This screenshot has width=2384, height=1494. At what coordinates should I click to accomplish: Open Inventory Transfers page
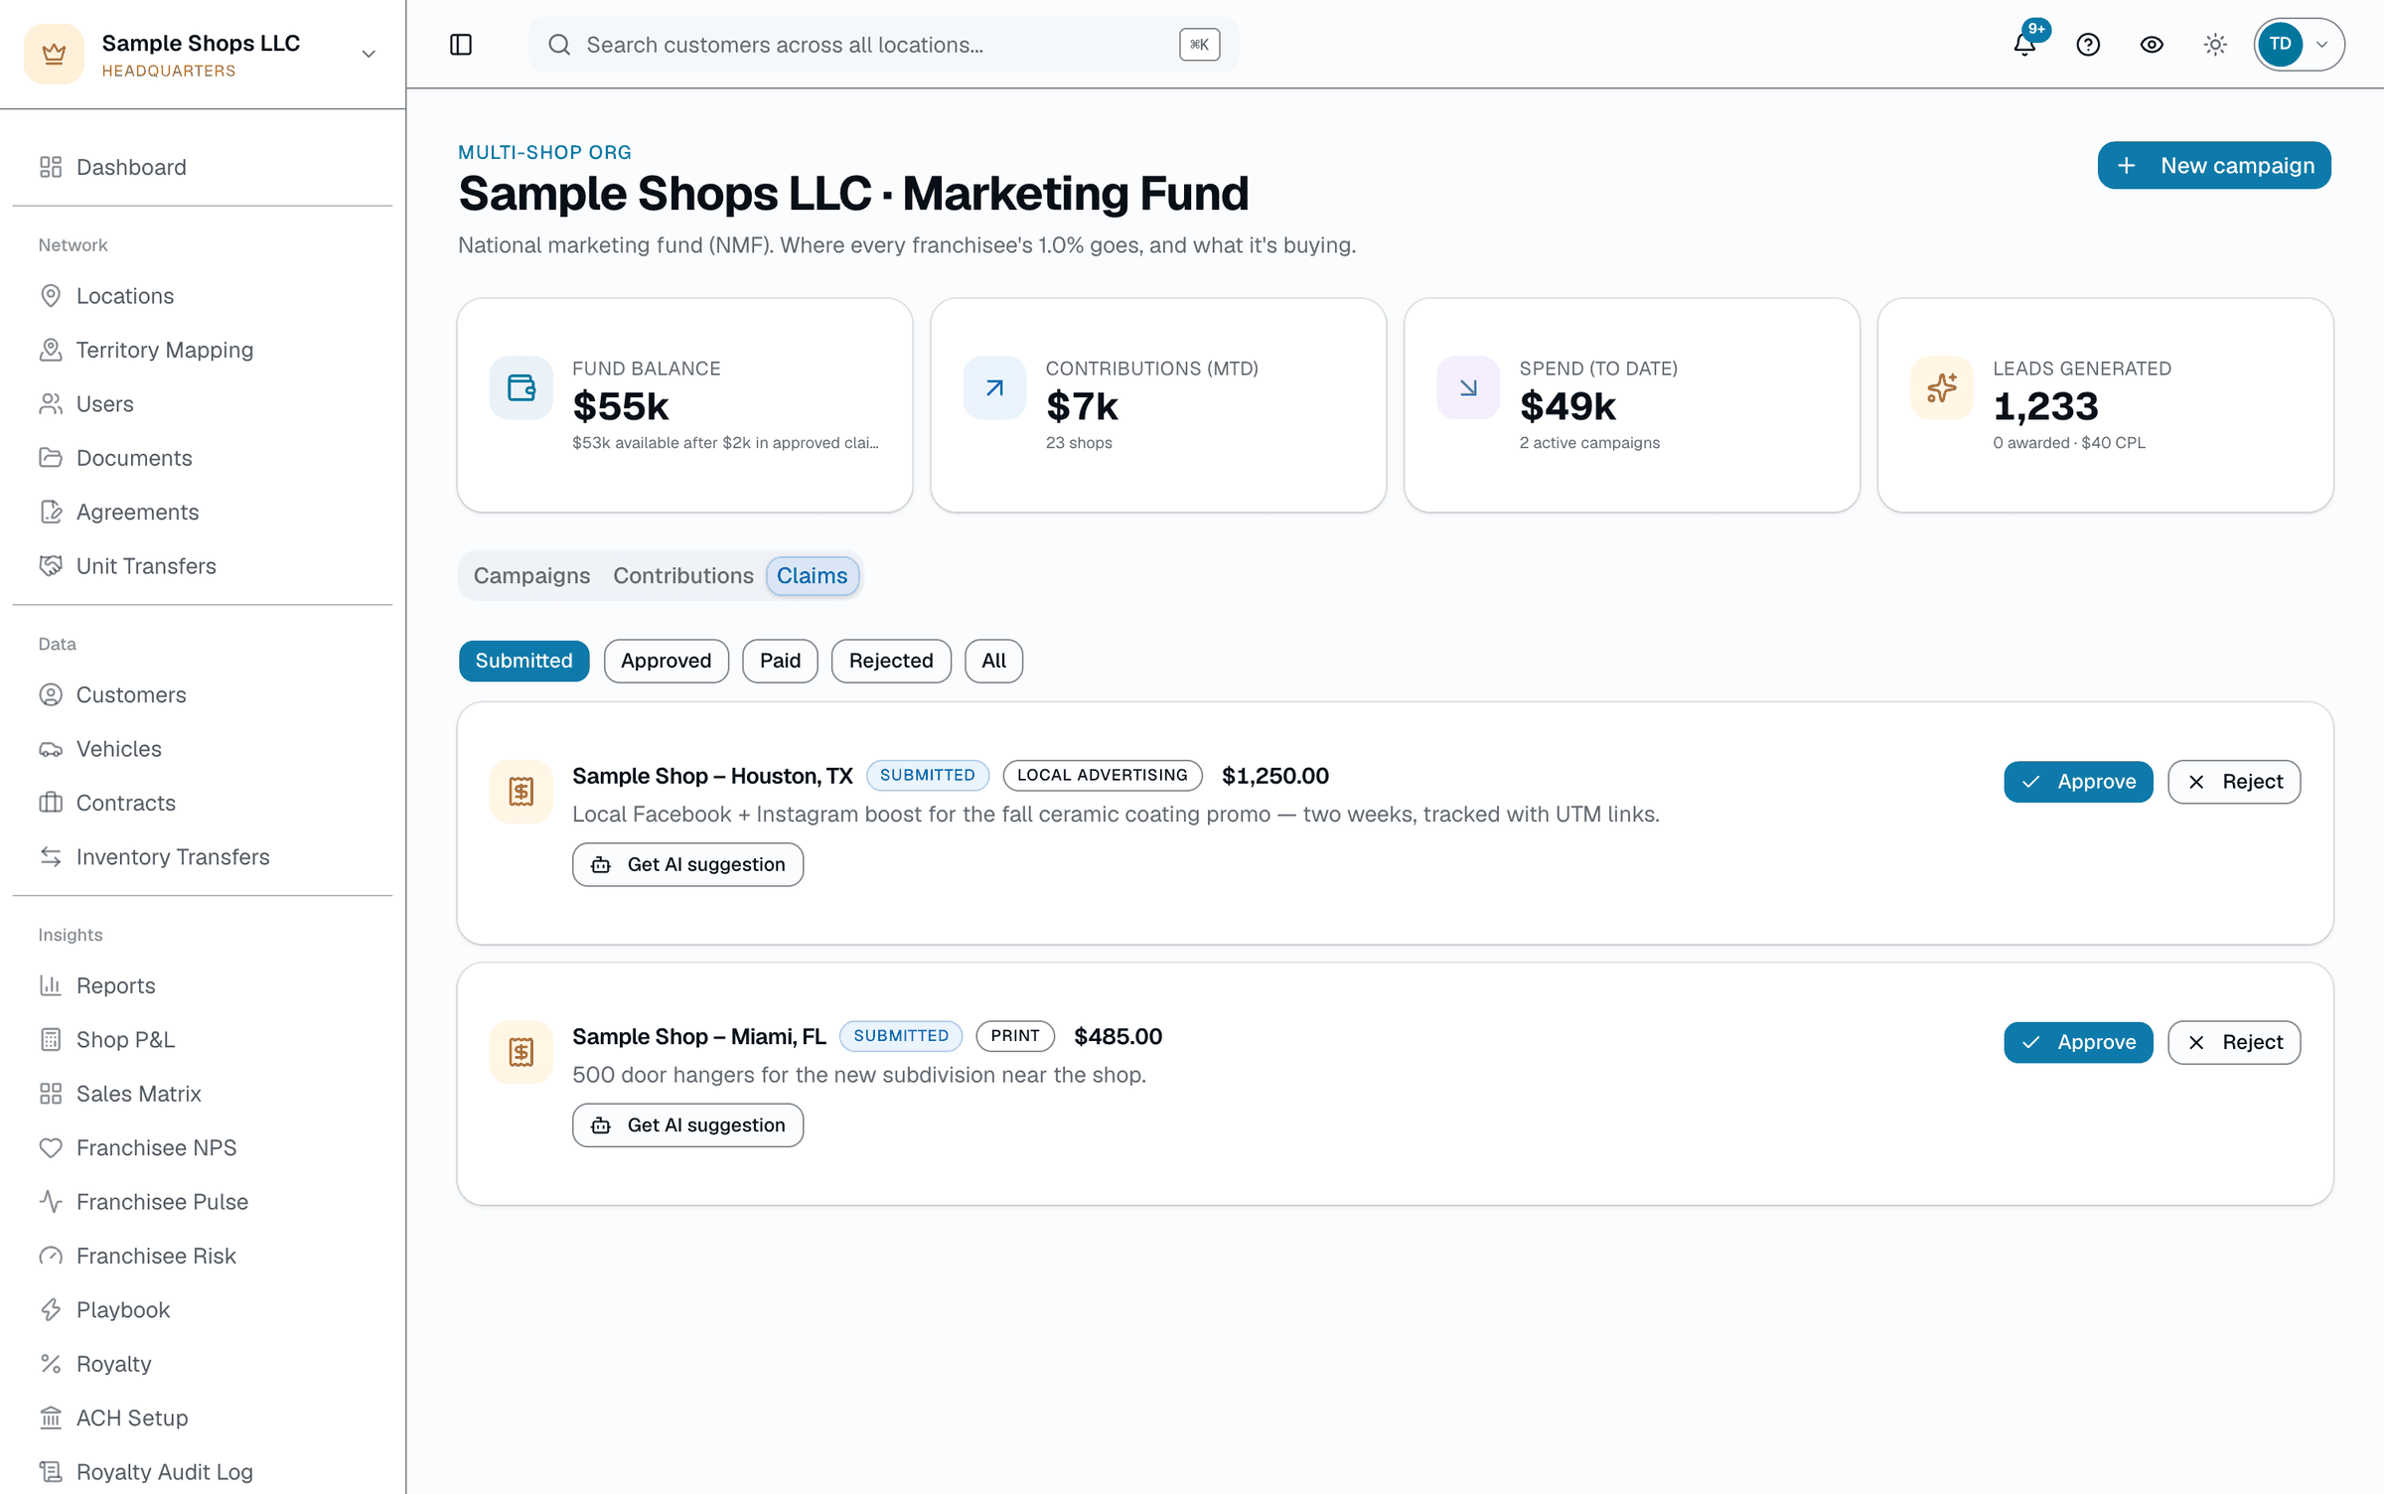click(203, 857)
